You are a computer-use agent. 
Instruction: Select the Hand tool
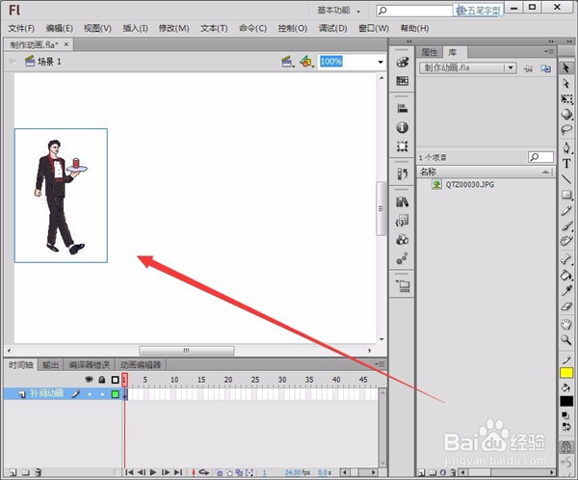pos(566,324)
